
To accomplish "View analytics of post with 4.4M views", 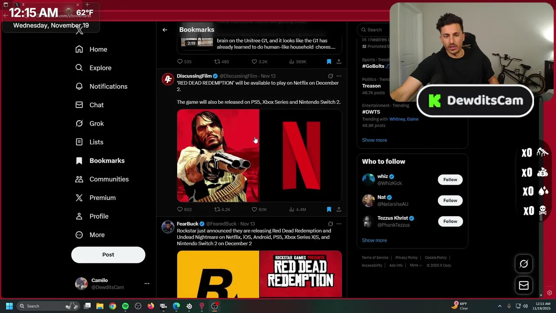I will (298, 210).
